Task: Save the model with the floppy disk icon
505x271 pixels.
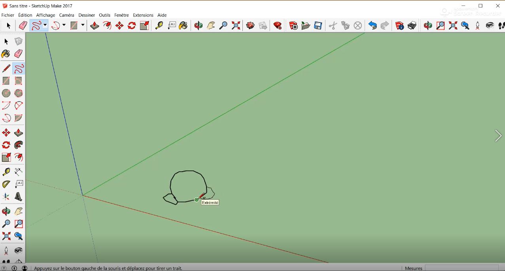Action: tap(318, 25)
